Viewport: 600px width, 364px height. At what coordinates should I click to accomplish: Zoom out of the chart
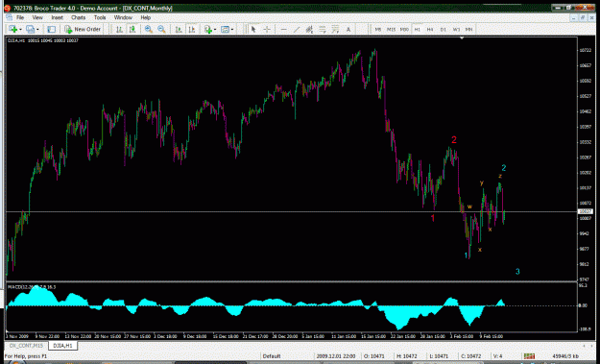point(161,29)
